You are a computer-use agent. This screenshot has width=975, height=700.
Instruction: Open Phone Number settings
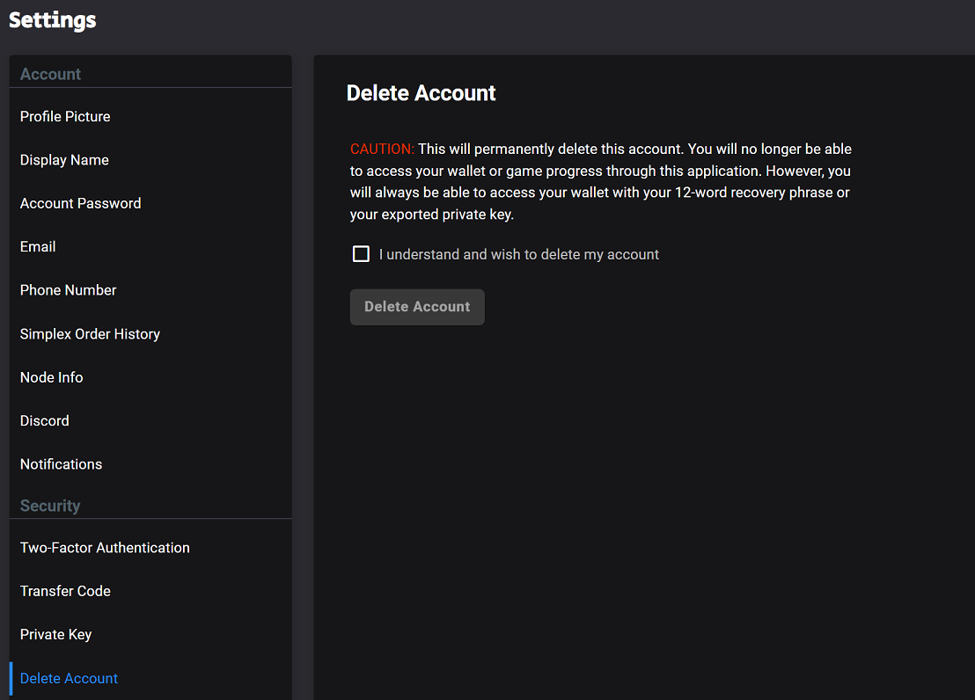(150, 291)
